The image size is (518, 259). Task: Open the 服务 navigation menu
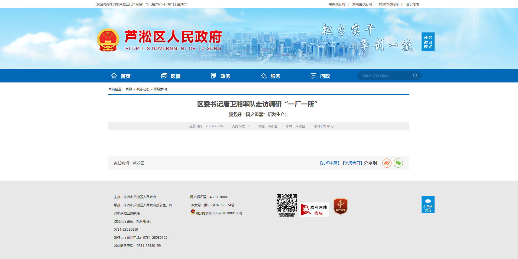[270, 76]
